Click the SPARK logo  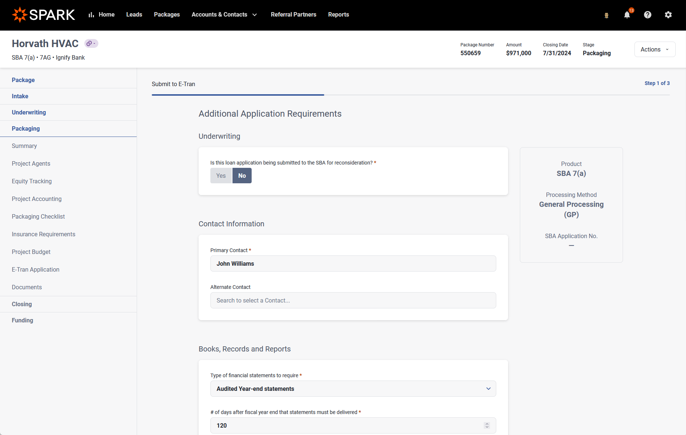43,15
